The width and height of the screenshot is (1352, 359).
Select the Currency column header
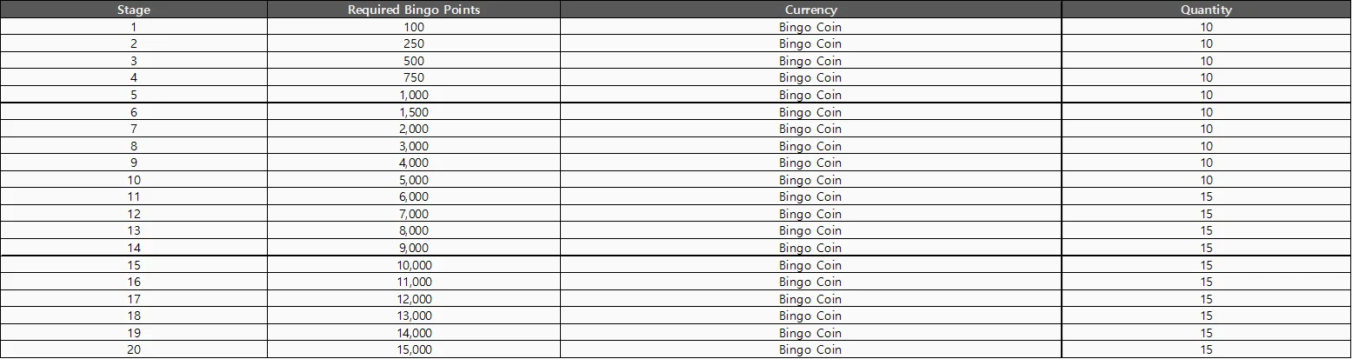pyautogui.click(x=810, y=10)
